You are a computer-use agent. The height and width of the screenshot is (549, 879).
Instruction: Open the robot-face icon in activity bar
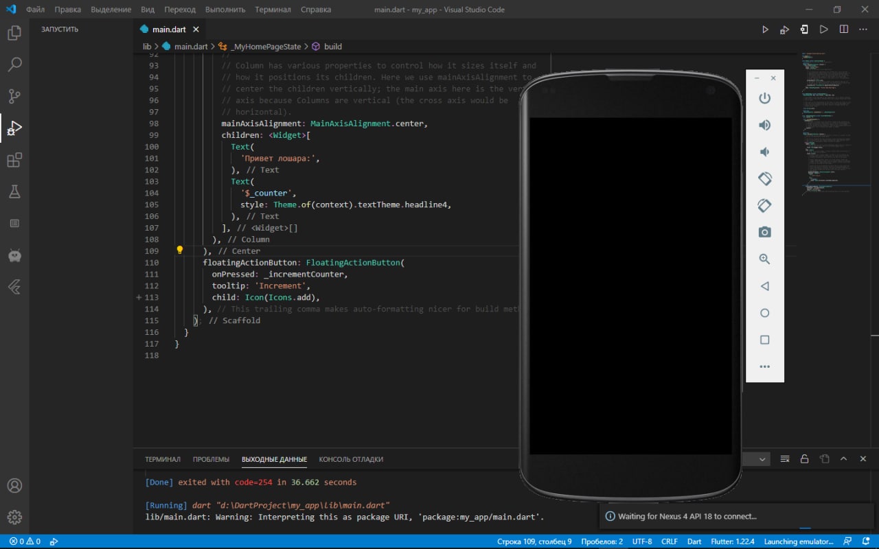point(14,255)
